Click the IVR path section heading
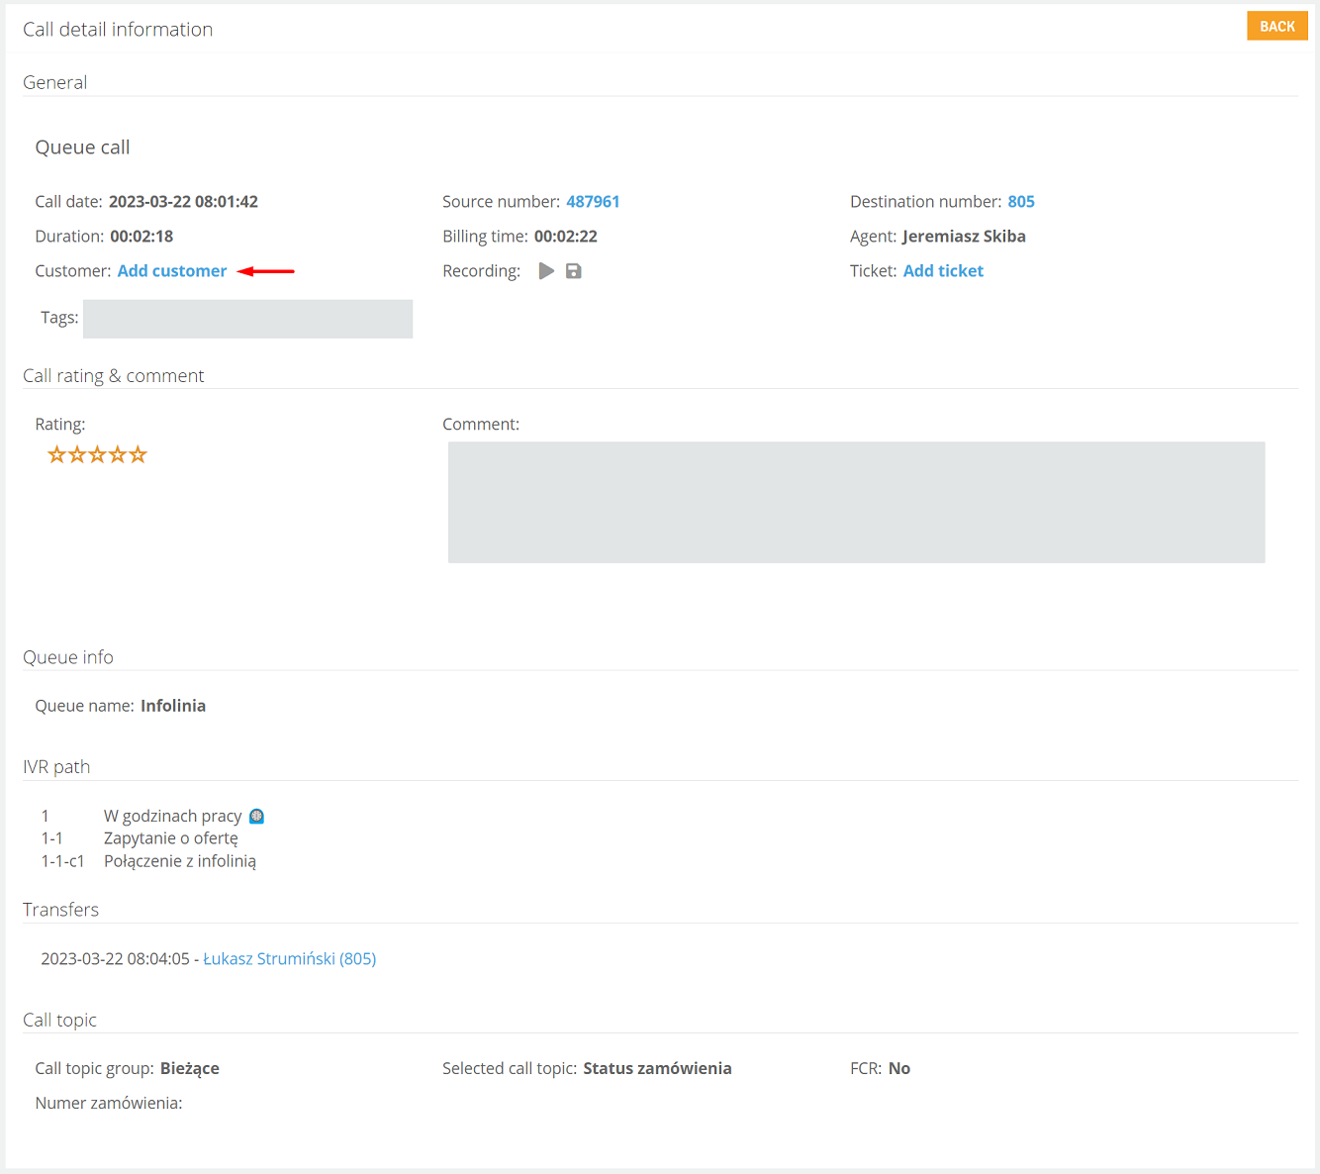This screenshot has width=1320, height=1174. click(x=56, y=767)
